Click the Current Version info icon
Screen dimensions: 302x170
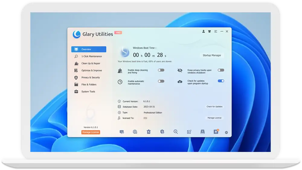coord(119,101)
